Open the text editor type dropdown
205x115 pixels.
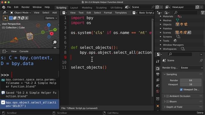pos(65,13)
